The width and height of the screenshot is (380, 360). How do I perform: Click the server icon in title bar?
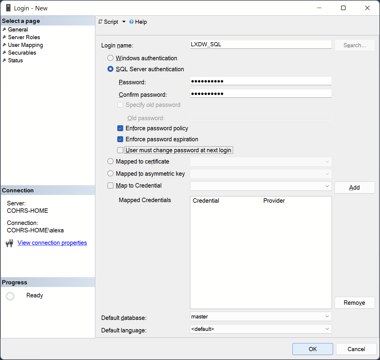(x=8, y=8)
